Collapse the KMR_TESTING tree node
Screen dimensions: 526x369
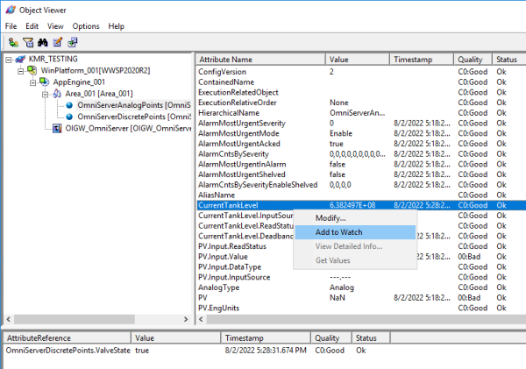(9, 60)
